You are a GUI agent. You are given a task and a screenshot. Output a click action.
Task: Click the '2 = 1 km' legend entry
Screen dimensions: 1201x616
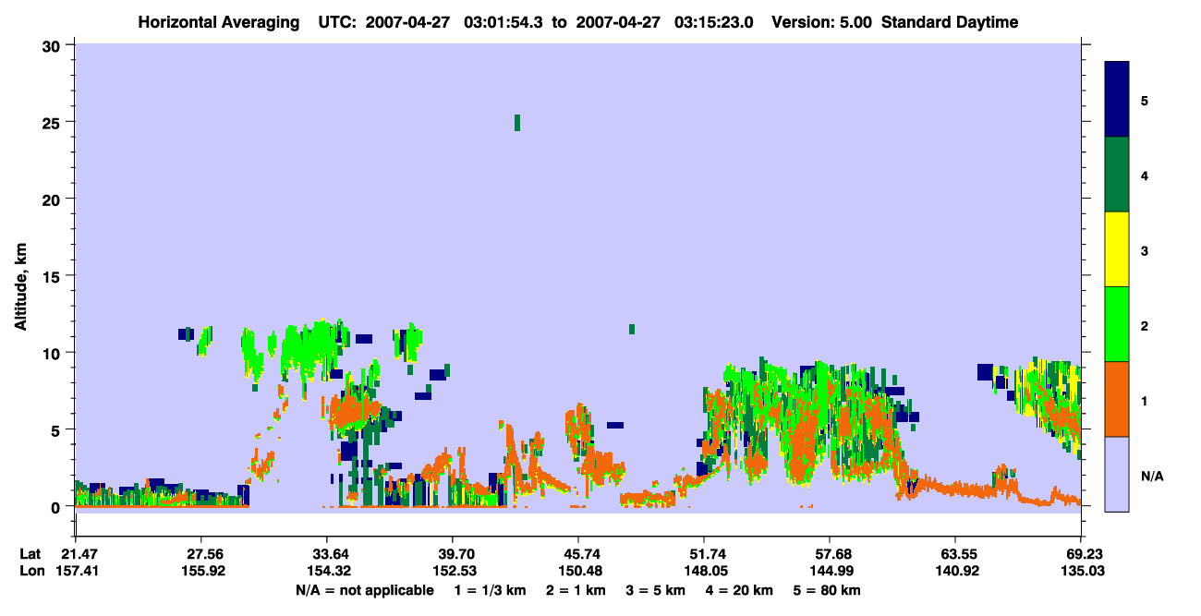[576, 590]
